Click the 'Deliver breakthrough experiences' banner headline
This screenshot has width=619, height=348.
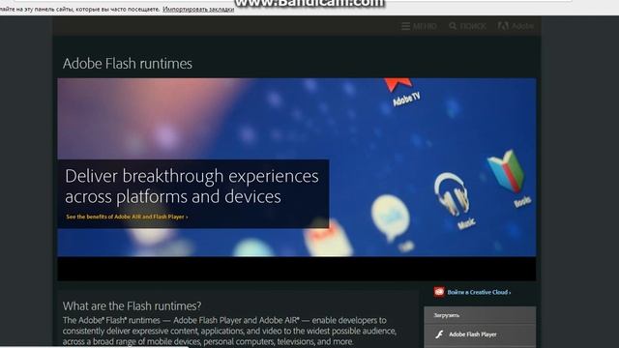tap(192, 186)
